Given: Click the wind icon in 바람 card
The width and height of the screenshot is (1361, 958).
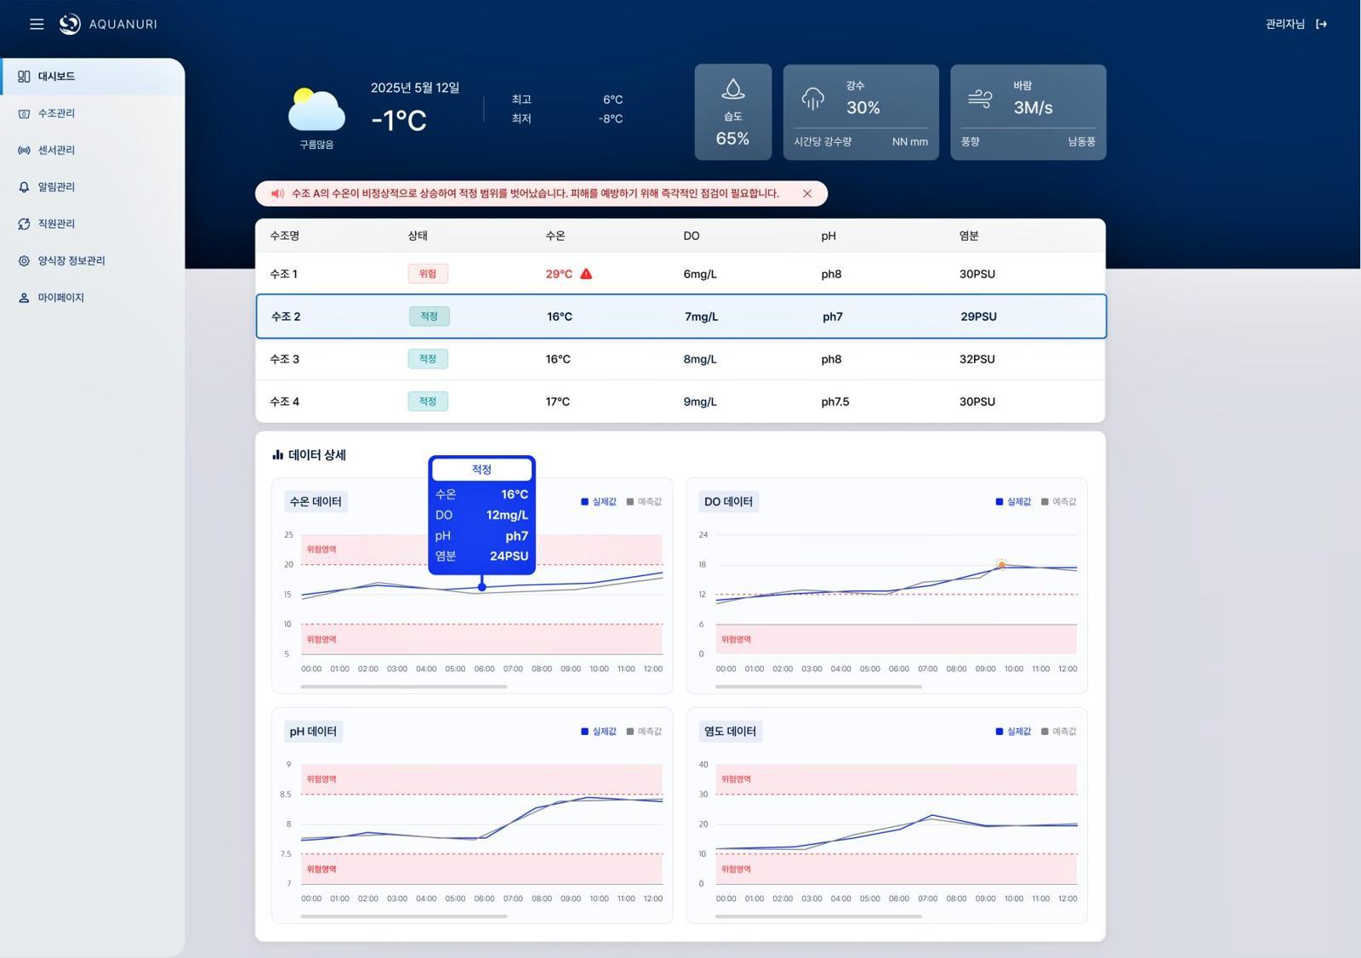Looking at the screenshot, I should pos(980,99).
